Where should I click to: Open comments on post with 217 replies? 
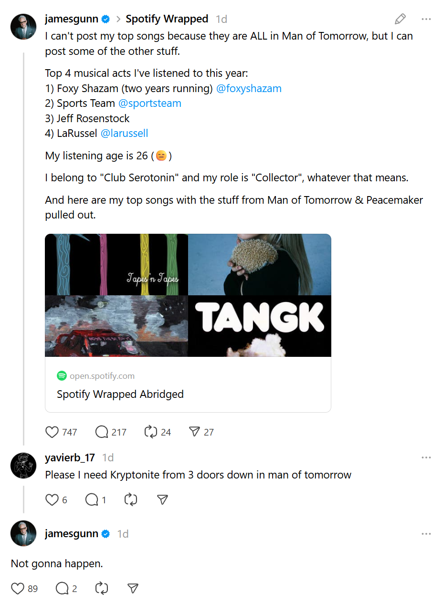click(x=102, y=432)
